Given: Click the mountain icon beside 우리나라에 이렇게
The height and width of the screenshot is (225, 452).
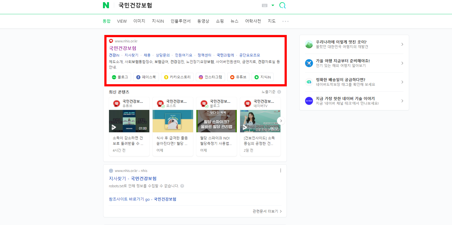Looking at the screenshot, I should (x=309, y=44).
